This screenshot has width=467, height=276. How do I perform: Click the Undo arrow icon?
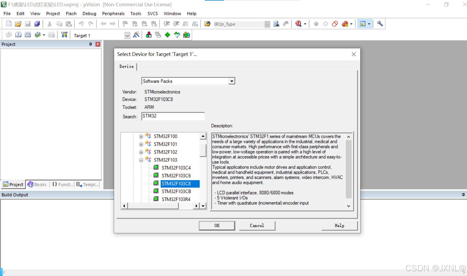pos(81,24)
